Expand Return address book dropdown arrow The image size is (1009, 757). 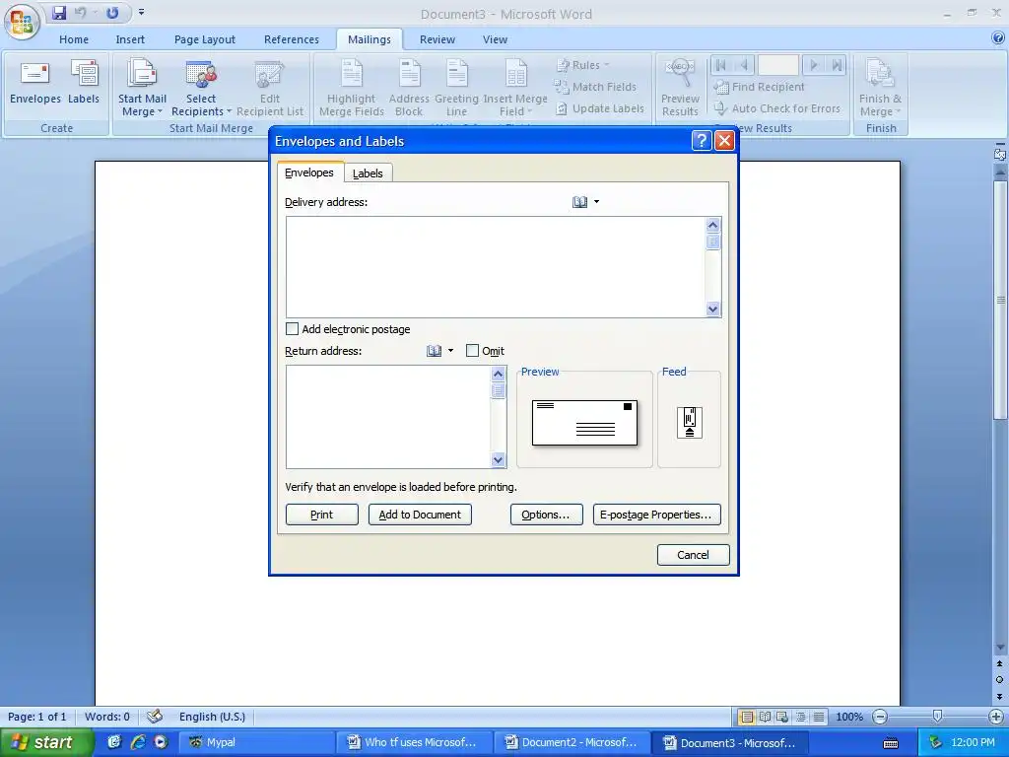point(450,351)
